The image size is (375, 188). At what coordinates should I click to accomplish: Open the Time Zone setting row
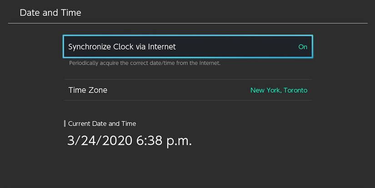click(x=187, y=90)
